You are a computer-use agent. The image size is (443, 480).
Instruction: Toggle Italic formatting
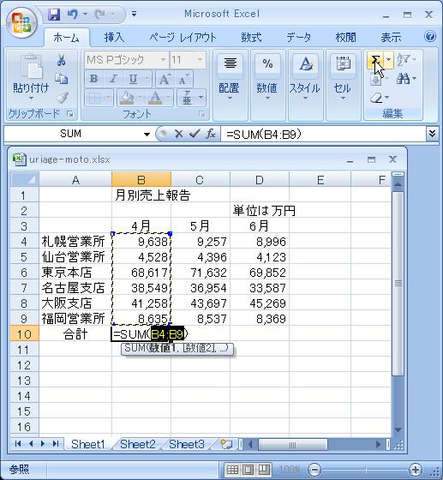(x=113, y=79)
